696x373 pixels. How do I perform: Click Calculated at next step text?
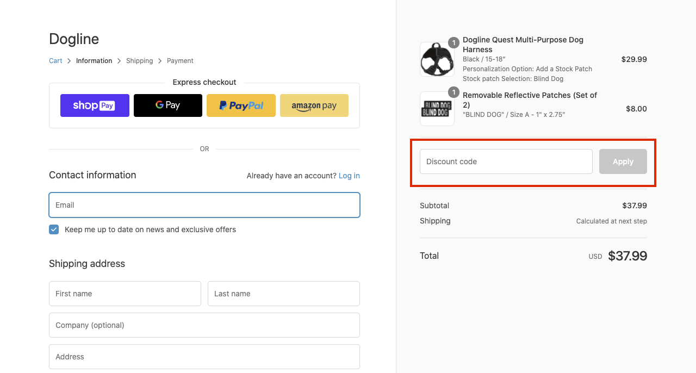pyautogui.click(x=612, y=221)
